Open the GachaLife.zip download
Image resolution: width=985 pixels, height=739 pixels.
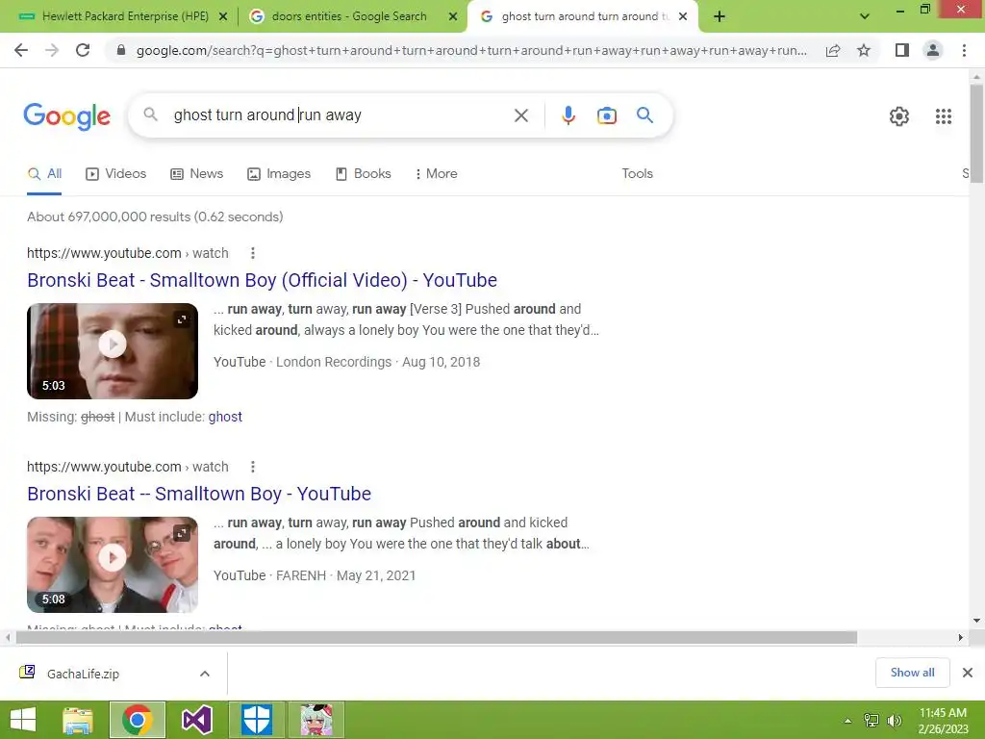coord(83,675)
